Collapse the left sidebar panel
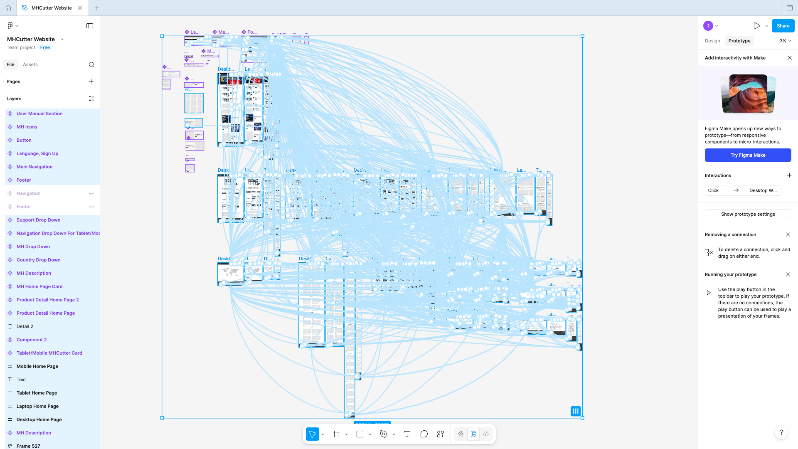798x449 pixels. click(90, 26)
